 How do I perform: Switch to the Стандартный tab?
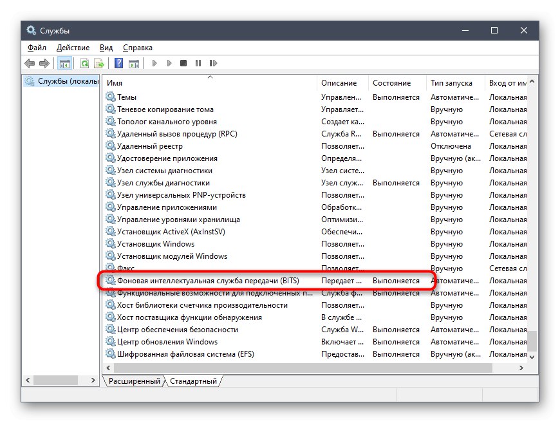(x=195, y=381)
